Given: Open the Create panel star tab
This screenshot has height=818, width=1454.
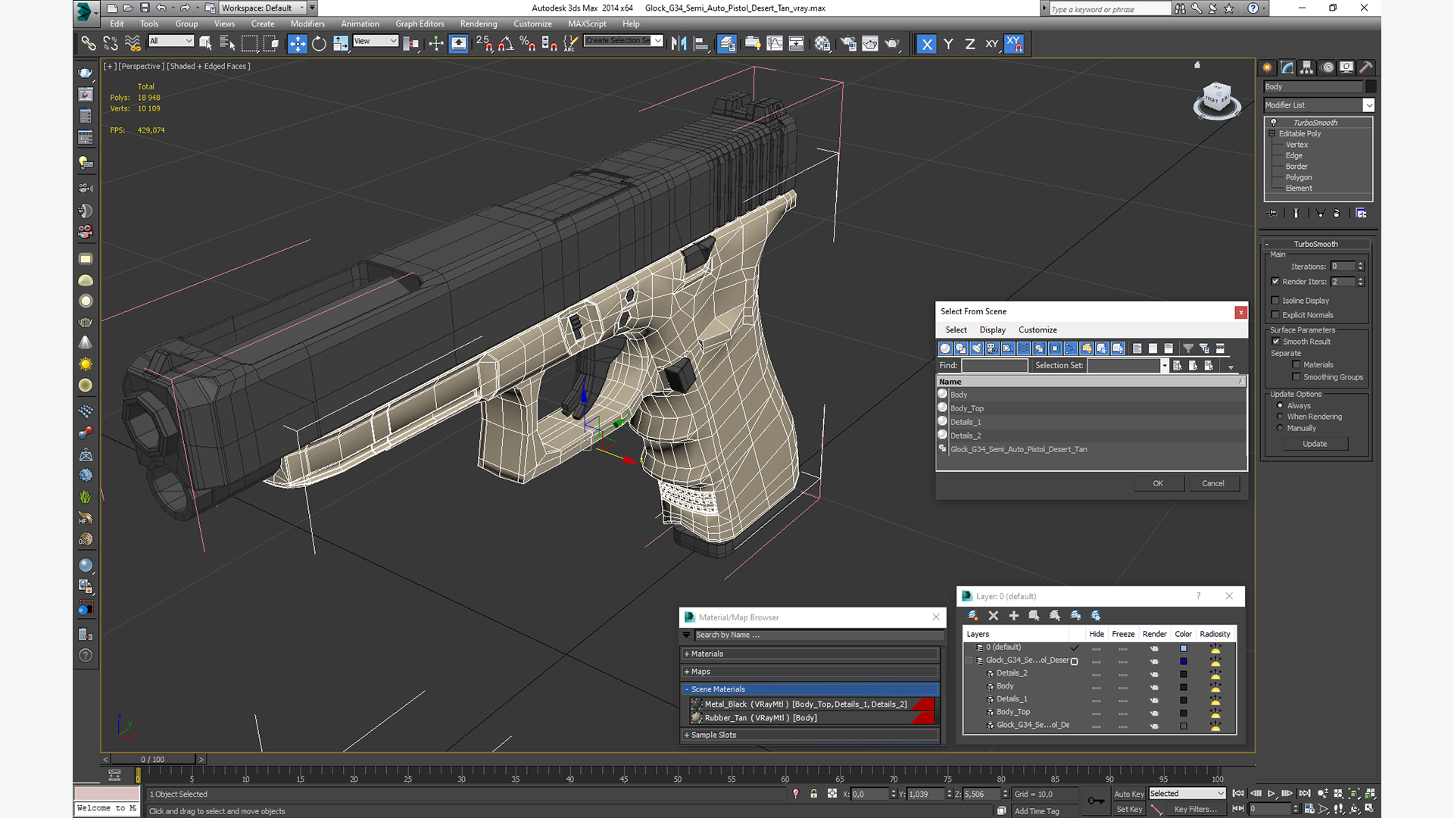Looking at the screenshot, I should coord(1267,67).
